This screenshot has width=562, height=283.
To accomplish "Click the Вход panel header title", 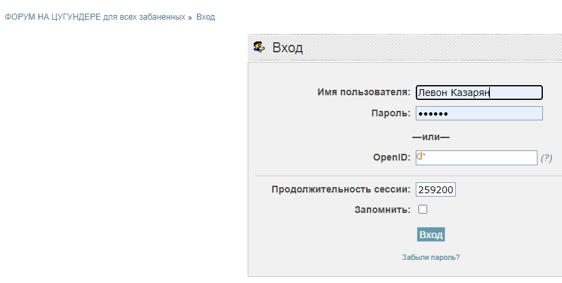I will pyautogui.click(x=287, y=48).
